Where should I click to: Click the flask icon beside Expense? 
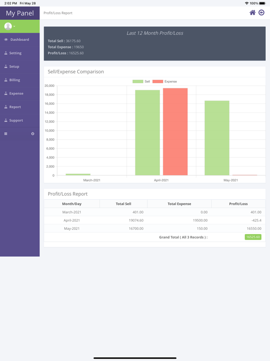(x=6, y=93)
